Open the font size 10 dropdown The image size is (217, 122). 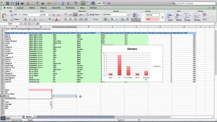point(50,15)
